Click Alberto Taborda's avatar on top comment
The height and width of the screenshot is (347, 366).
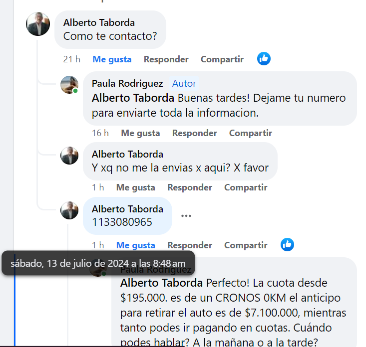38,23
